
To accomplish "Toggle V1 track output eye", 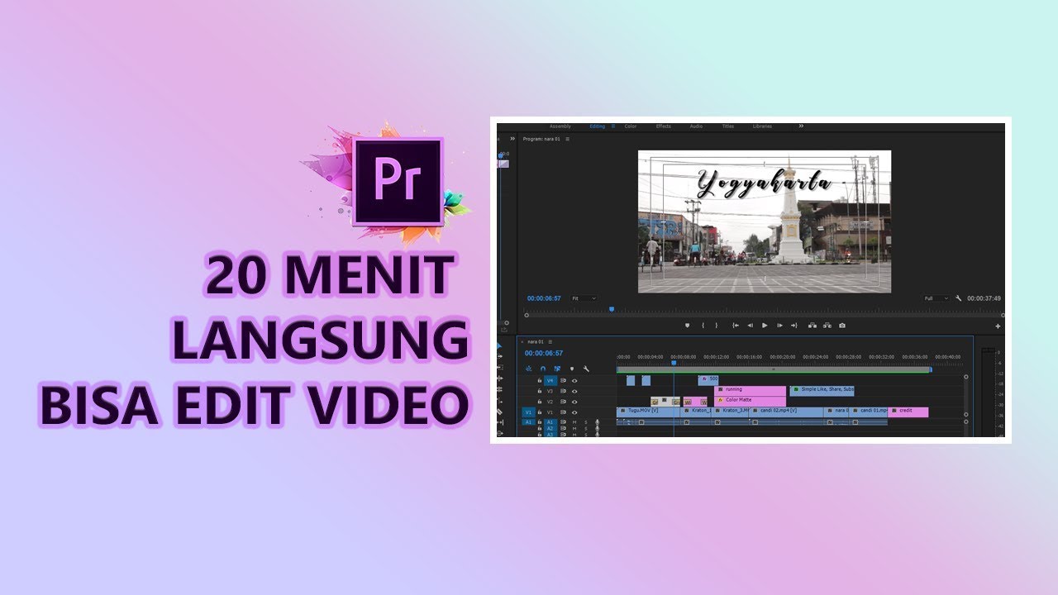I will pos(574,412).
